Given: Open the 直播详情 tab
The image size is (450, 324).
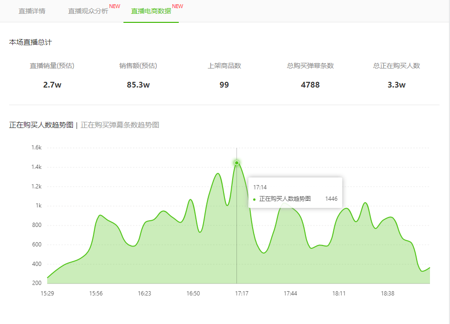Looking at the screenshot, I should point(32,11).
